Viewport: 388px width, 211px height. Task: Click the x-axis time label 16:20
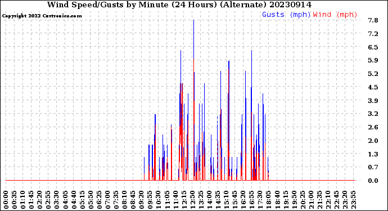tap(243, 200)
